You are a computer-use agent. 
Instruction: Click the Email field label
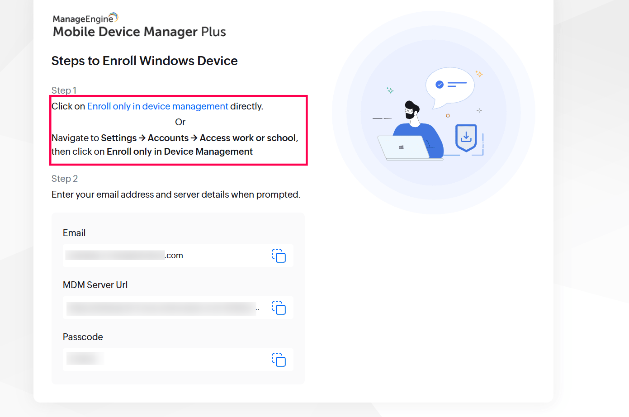tap(74, 233)
